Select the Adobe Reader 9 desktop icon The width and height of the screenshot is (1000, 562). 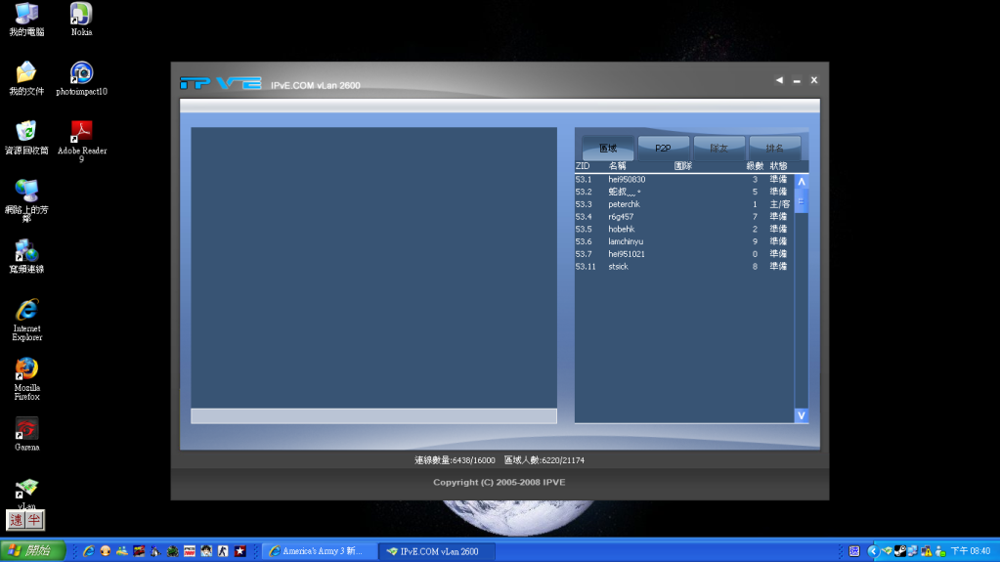coord(81,132)
